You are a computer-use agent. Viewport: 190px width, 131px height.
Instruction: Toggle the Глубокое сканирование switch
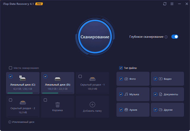175,37
